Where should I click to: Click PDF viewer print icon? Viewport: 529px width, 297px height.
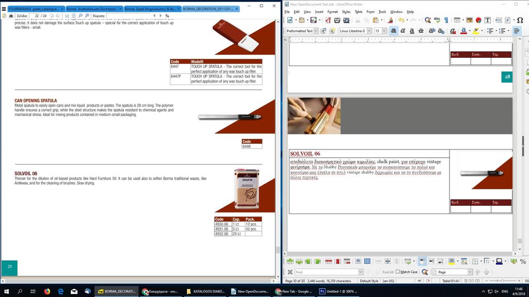pyautogui.click(x=10, y=16)
